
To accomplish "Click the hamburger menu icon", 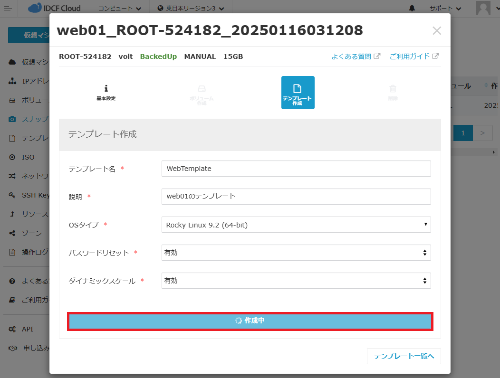I will click(x=8, y=8).
